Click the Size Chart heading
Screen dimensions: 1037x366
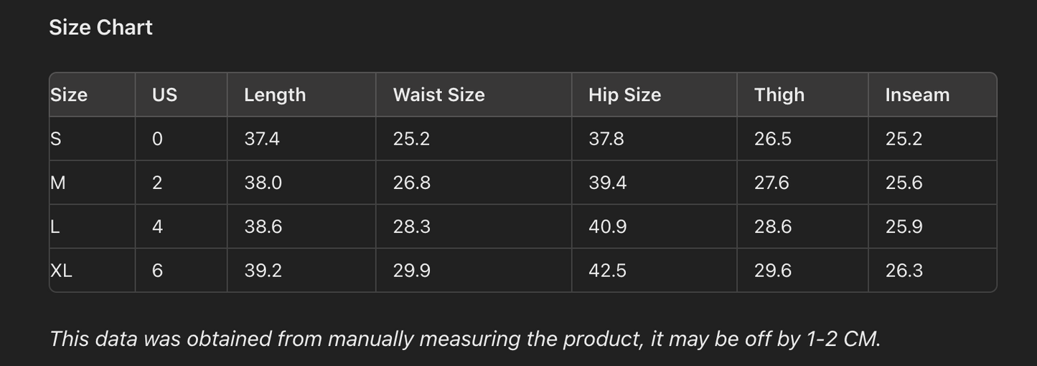click(100, 27)
